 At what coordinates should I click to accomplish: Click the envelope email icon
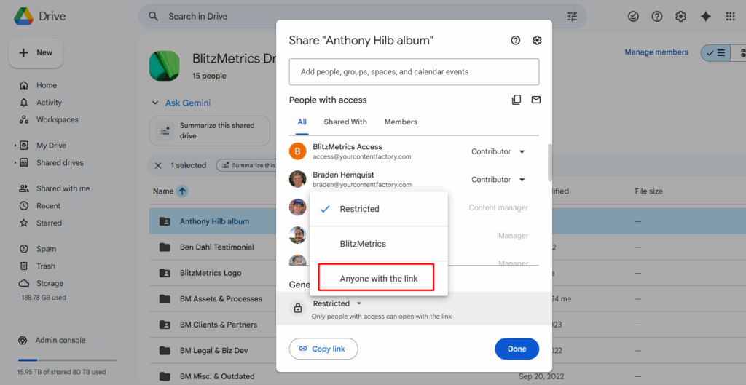click(536, 100)
